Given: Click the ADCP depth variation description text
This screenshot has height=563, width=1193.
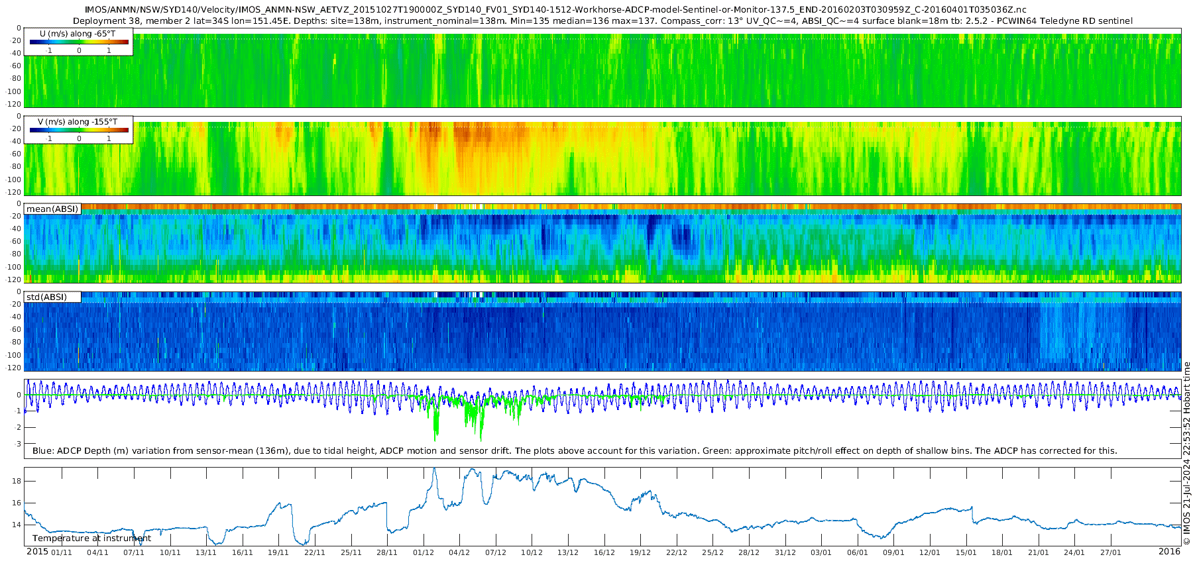Looking at the screenshot, I should click(x=575, y=451).
